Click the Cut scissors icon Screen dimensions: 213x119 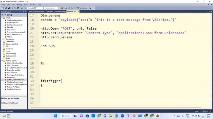[12, 8]
